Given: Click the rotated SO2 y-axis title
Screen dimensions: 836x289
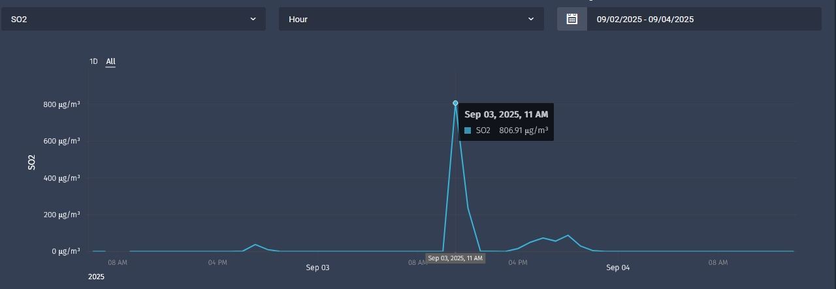Looking at the screenshot, I should [31, 162].
